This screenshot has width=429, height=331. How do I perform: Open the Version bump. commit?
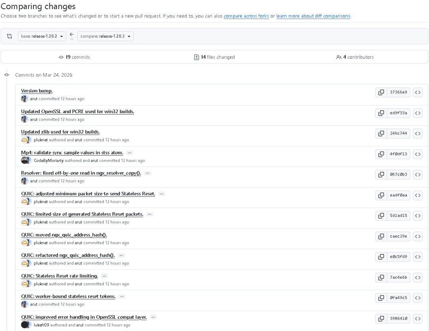(x=37, y=91)
